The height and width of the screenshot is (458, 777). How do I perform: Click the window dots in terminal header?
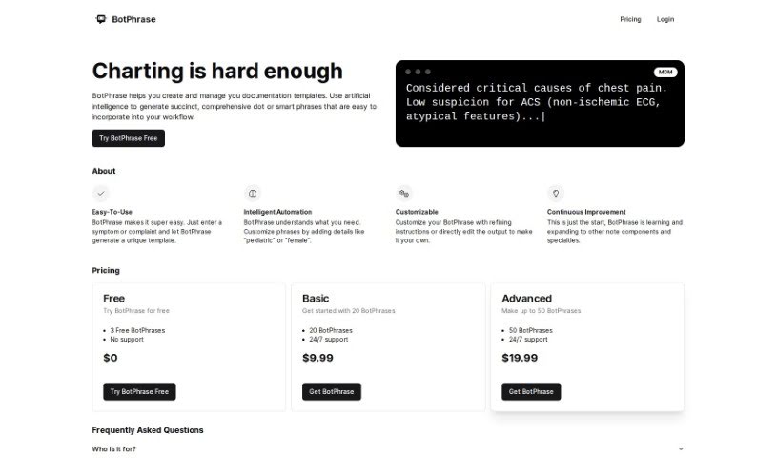(418, 72)
